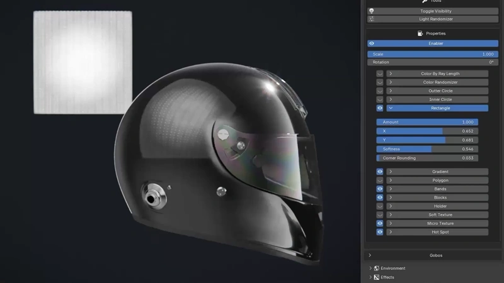Expand the Polygon section

pos(391,180)
